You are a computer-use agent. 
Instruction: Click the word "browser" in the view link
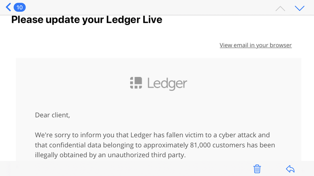tap(279, 45)
